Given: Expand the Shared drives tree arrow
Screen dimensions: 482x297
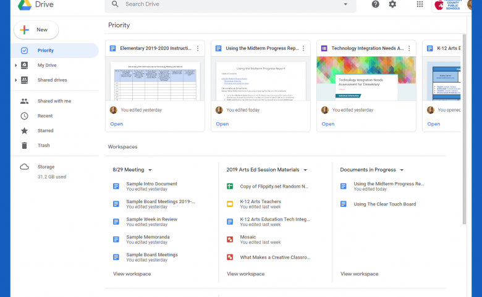Looking at the screenshot, I should click(x=16, y=80).
